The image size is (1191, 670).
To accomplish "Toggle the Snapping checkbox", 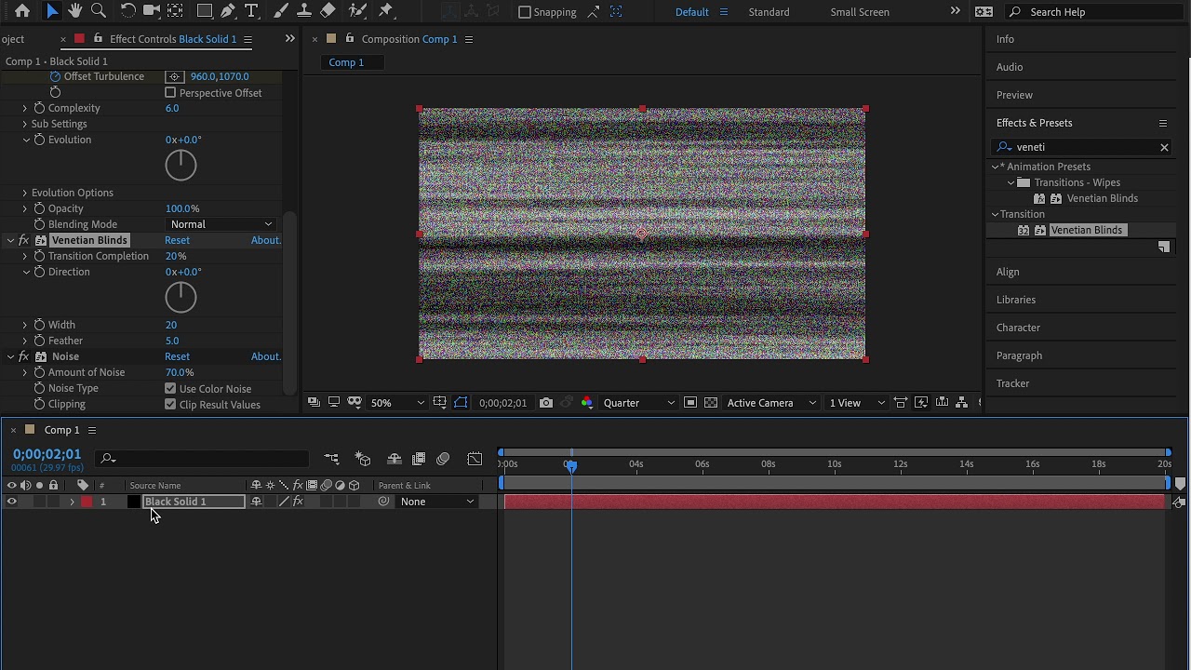I will [x=525, y=12].
